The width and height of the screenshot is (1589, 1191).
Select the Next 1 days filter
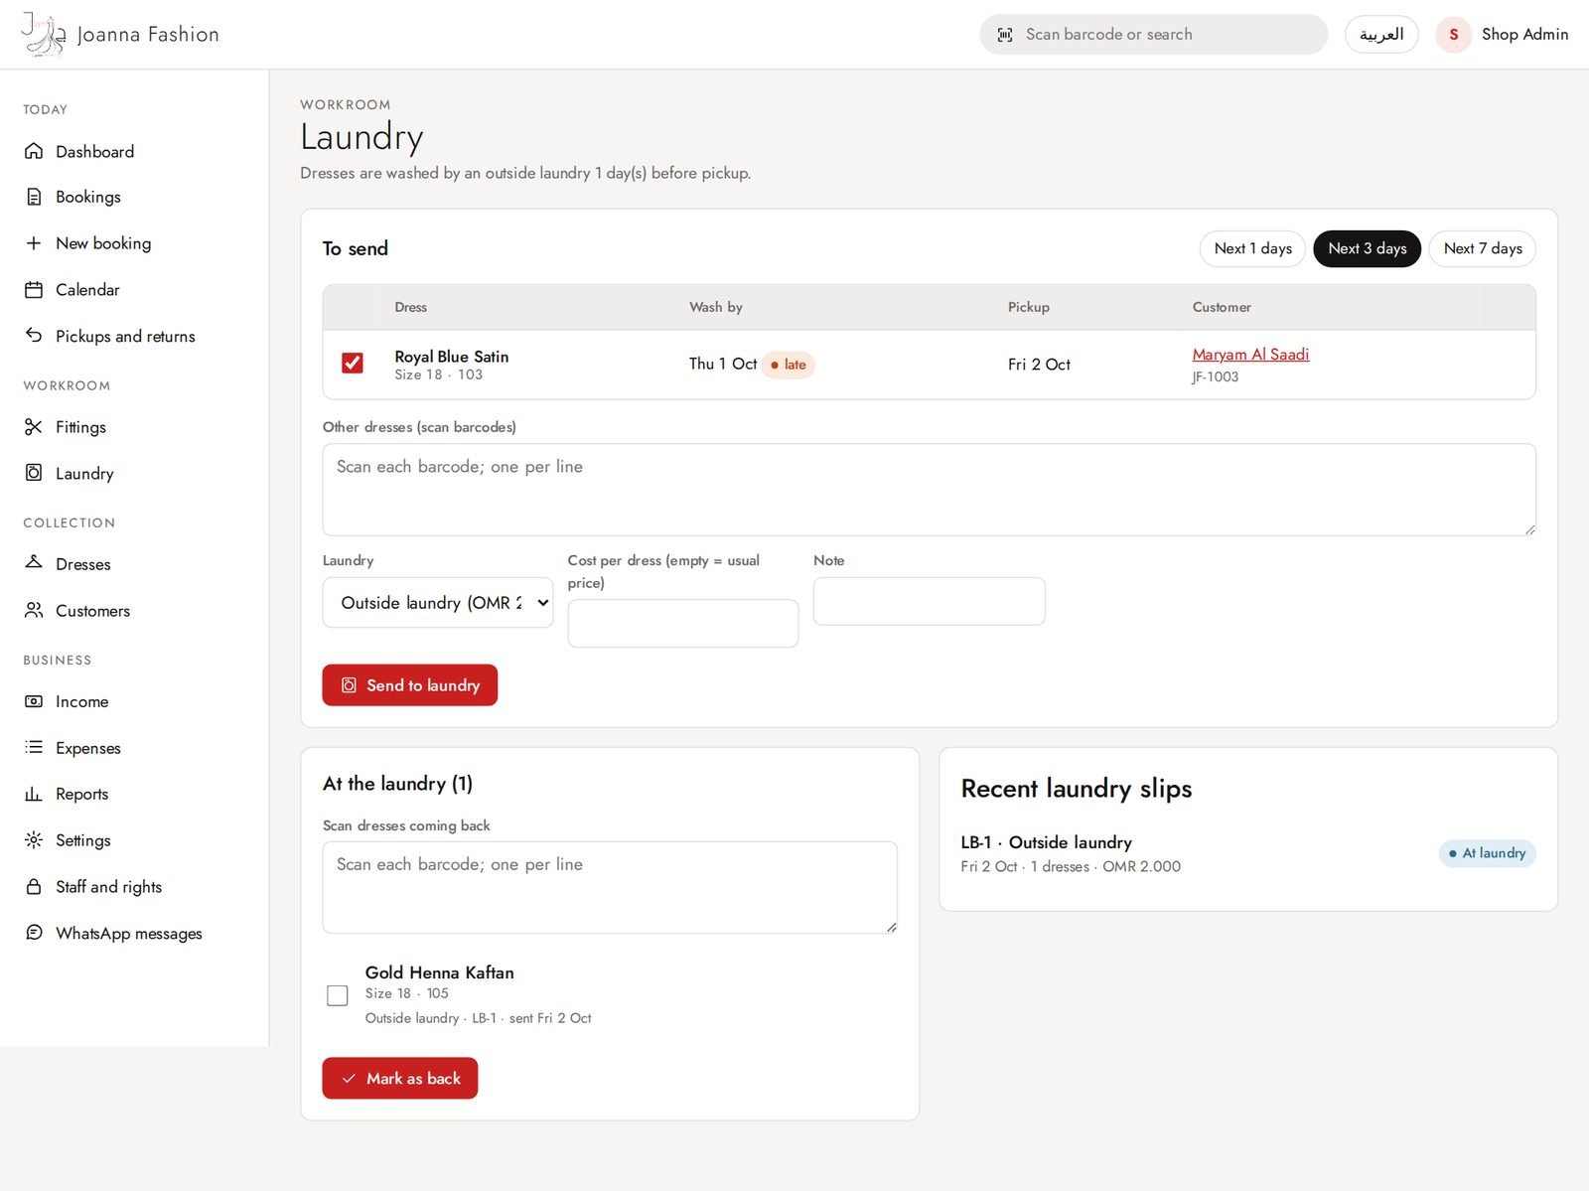1252,248
